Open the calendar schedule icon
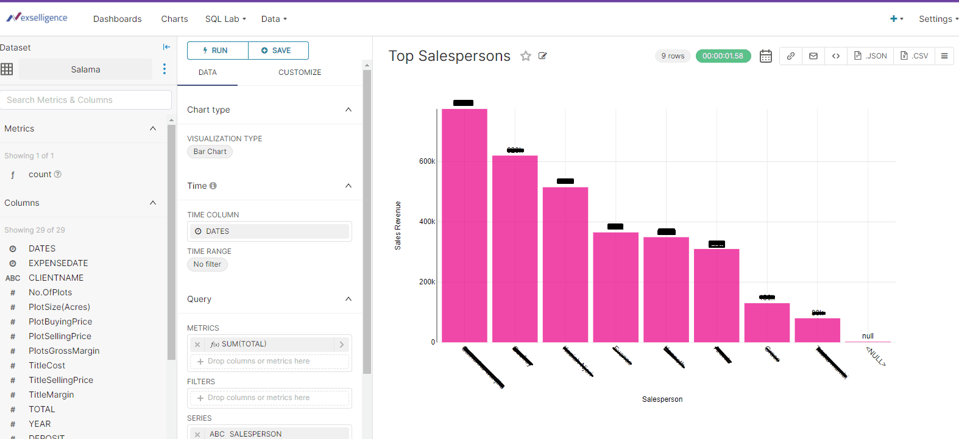This screenshot has height=439, width=959. (x=766, y=56)
